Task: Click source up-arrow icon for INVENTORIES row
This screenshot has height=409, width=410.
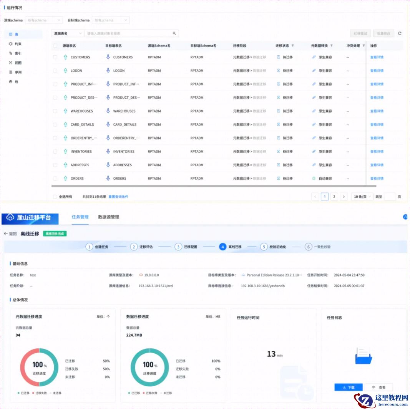Action: tap(65, 151)
